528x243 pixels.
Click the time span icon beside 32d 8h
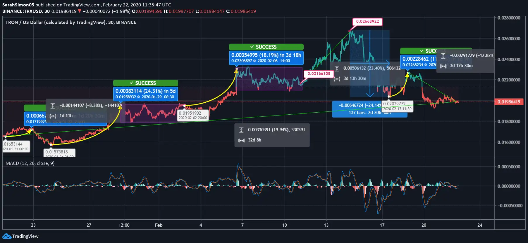pos(241,140)
